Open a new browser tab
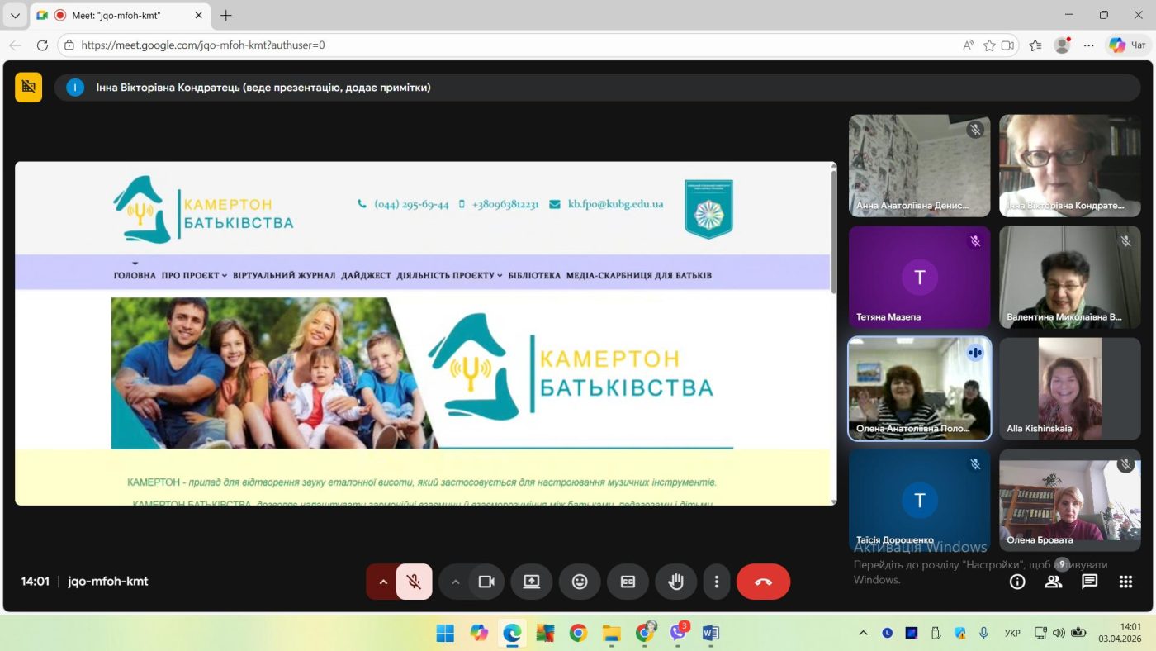 [226, 16]
